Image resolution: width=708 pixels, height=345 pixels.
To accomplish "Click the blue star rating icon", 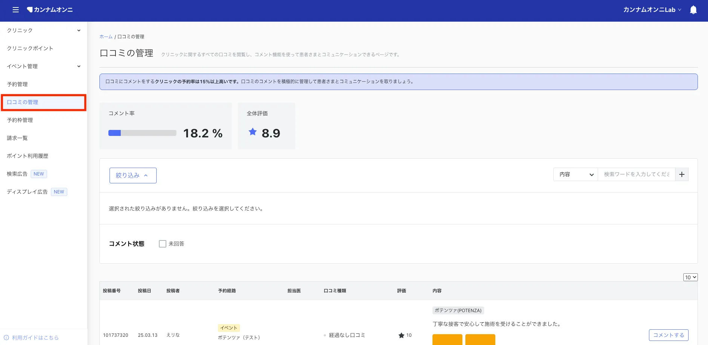I will point(253,132).
